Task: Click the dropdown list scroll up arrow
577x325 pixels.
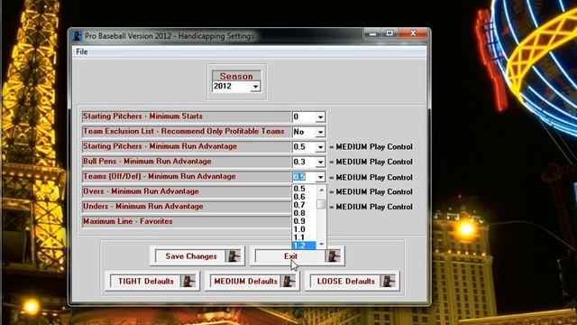Action: pyautogui.click(x=322, y=190)
